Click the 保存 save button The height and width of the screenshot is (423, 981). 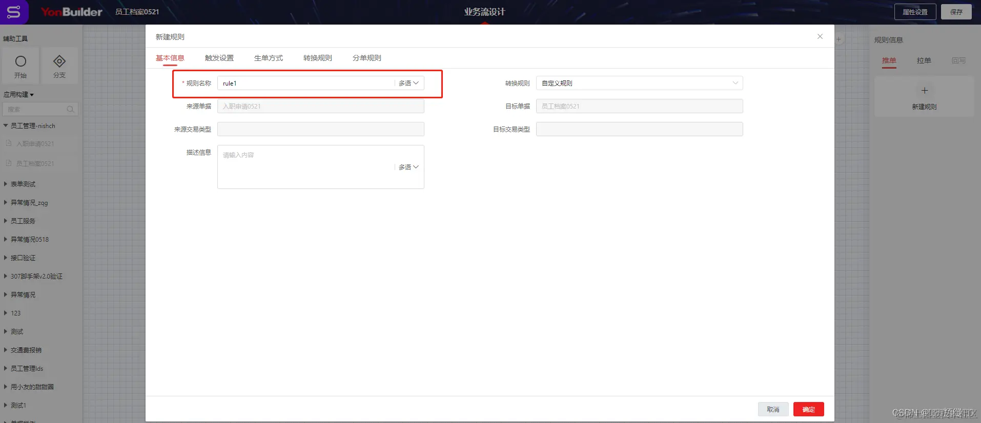coord(956,12)
